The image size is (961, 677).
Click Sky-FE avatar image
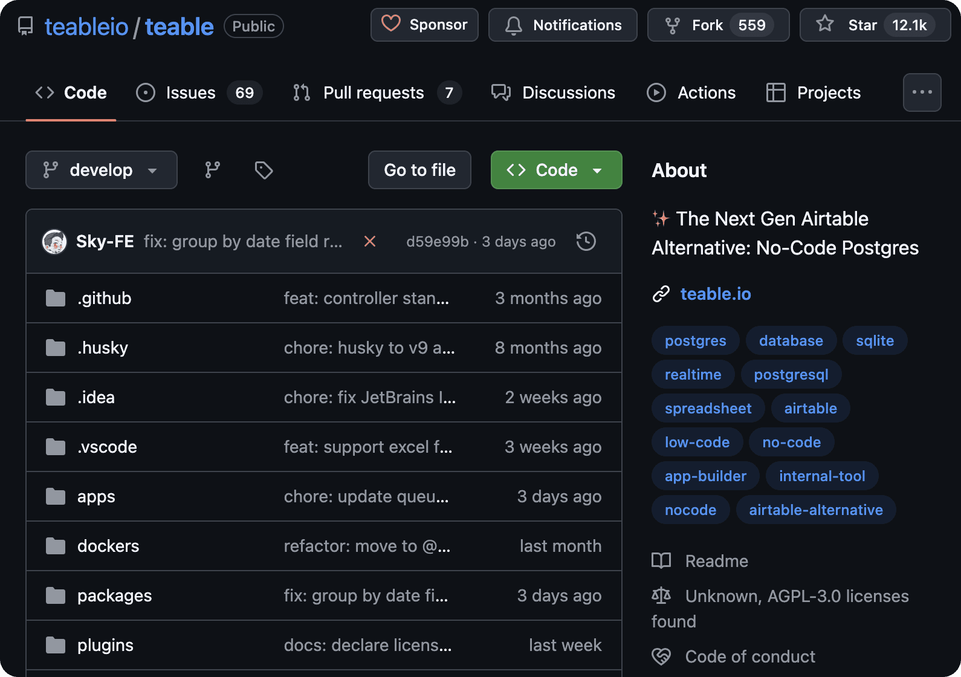point(54,242)
